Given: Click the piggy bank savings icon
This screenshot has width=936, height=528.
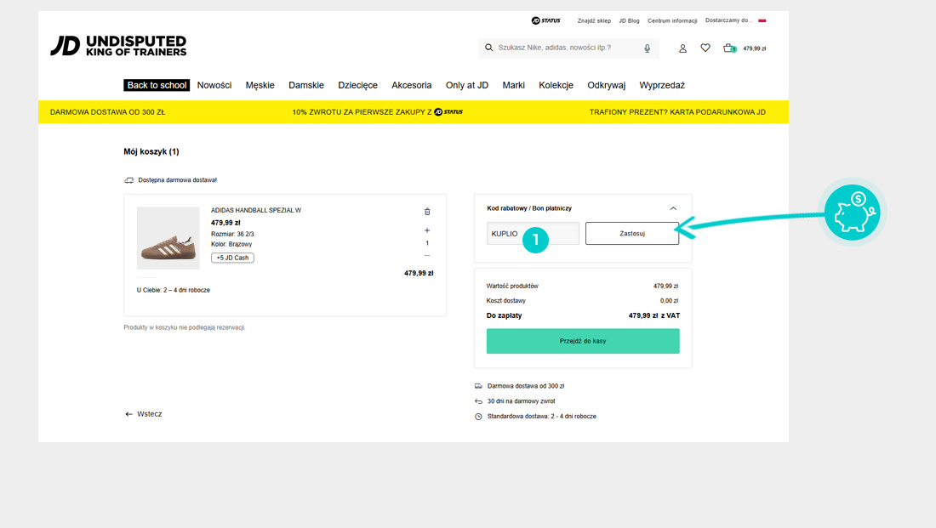Looking at the screenshot, I should pyautogui.click(x=853, y=212).
